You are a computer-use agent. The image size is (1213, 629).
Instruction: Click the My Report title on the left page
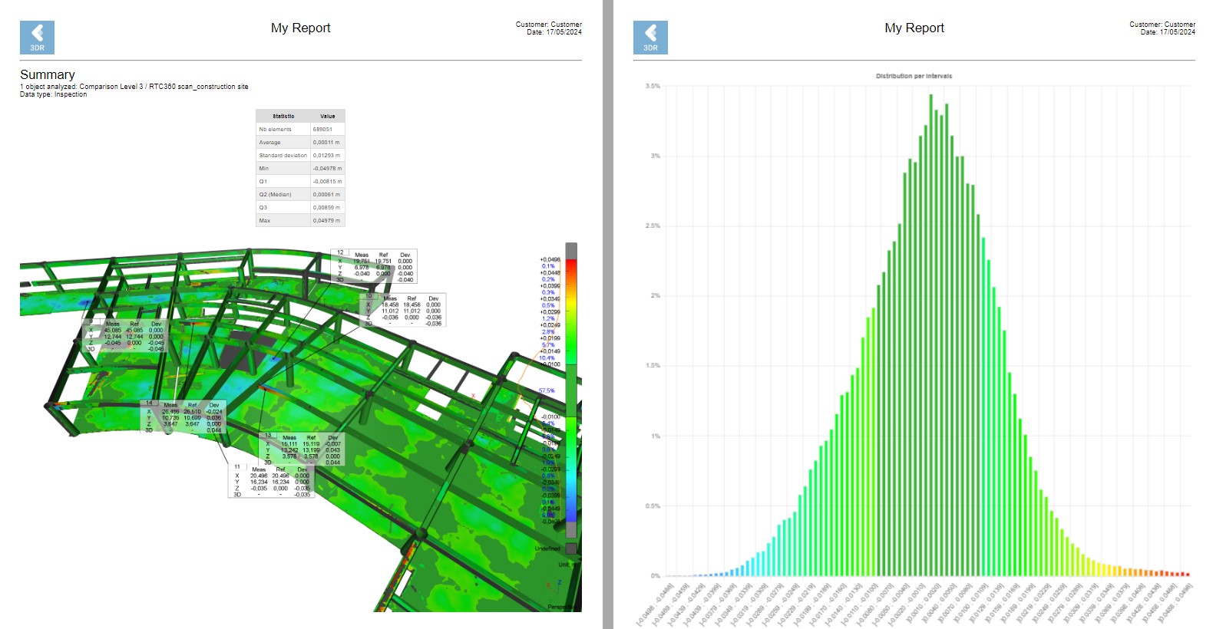pos(300,28)
